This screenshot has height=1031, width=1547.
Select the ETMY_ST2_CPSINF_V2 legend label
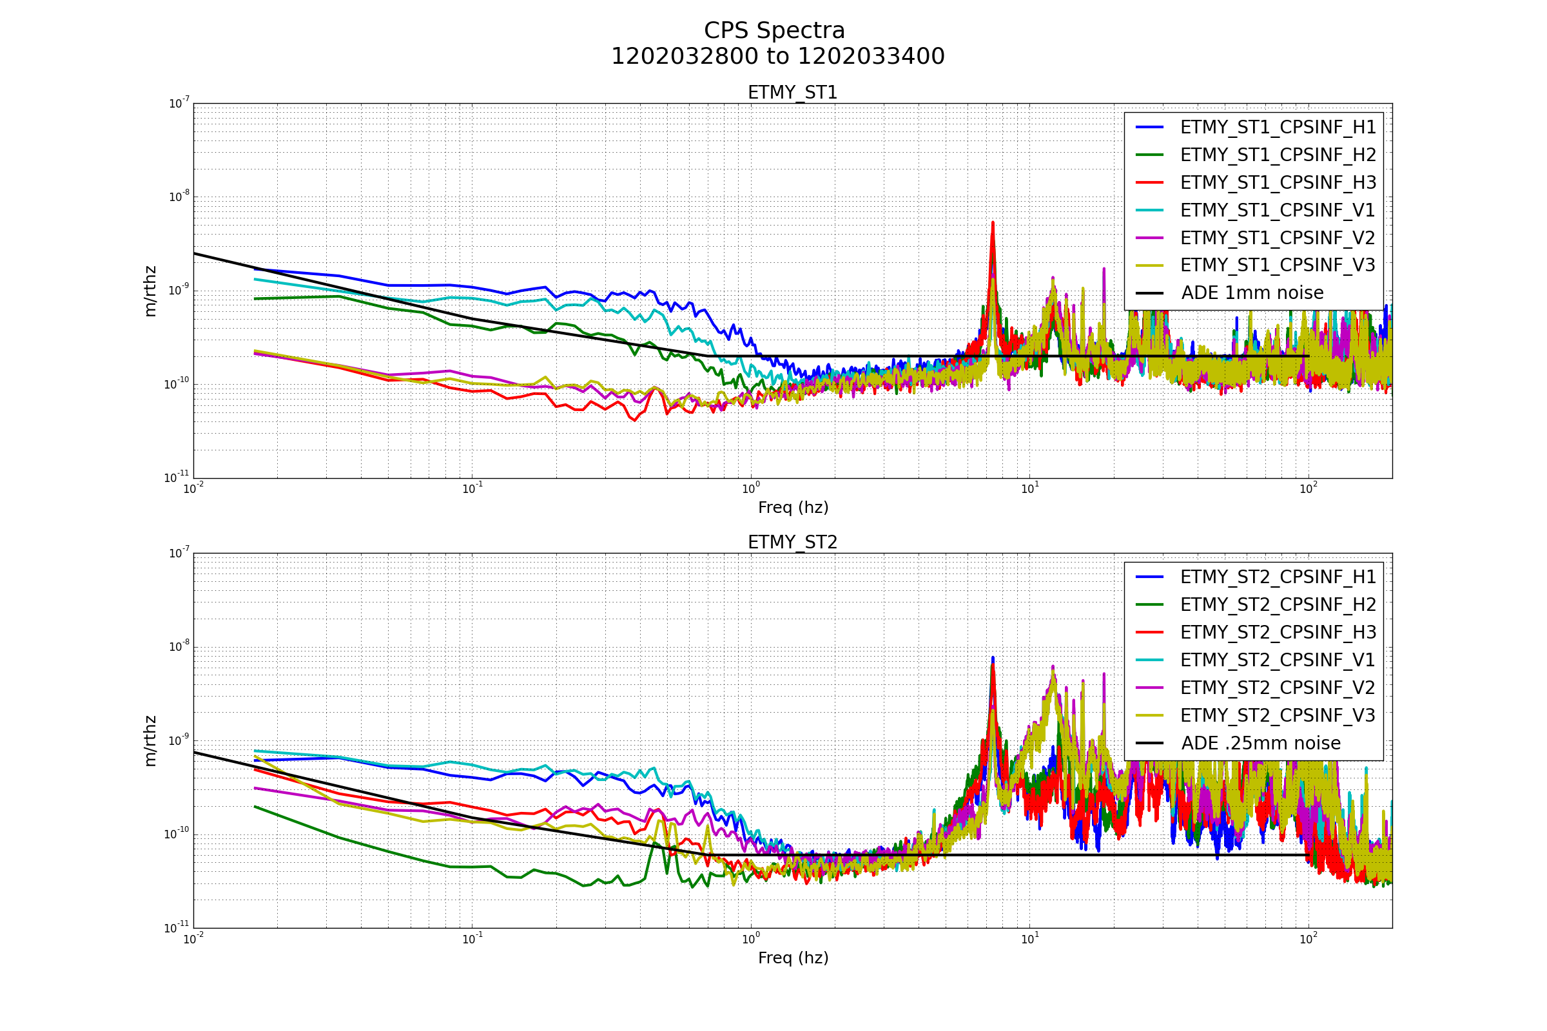click(x=1278, y=688)
